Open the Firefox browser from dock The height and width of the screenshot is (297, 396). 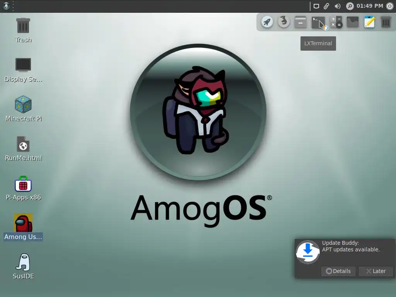(284, 22)
